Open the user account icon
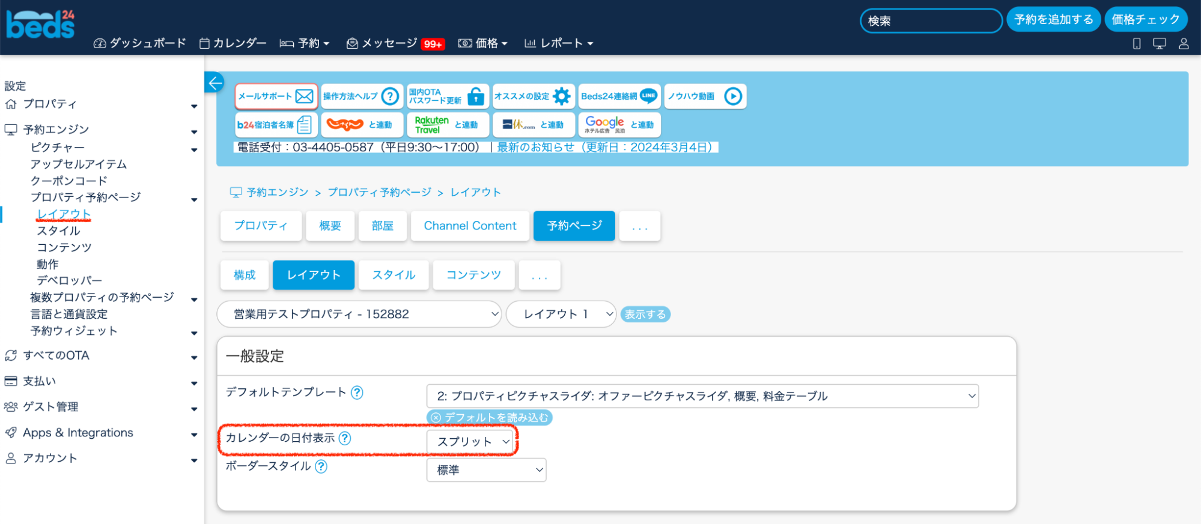The width and height of the screenshot is (1201, 524). [1184, 44]
